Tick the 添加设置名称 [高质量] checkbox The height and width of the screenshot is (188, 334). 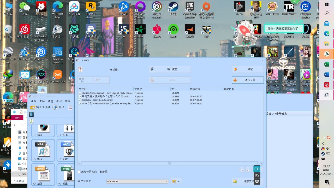tap(80, 172)
